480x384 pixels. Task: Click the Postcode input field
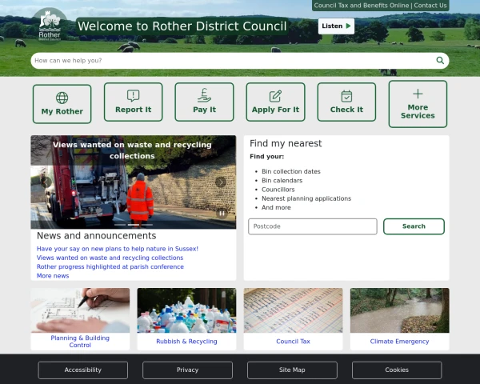(x=313, y=226)
